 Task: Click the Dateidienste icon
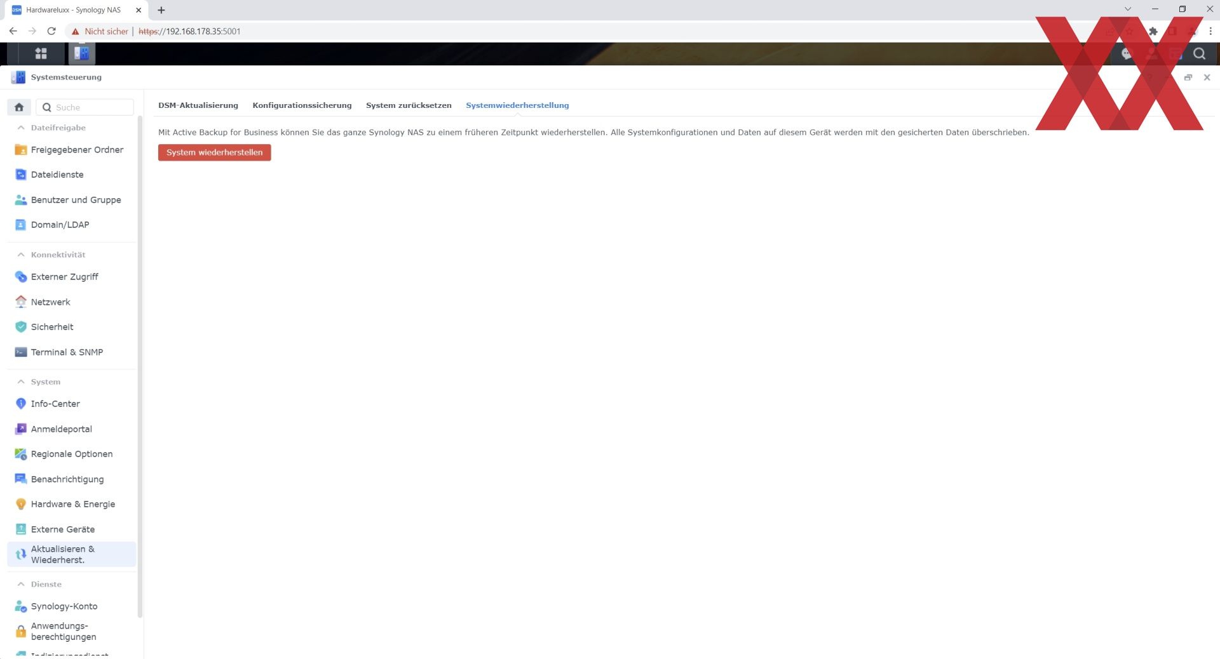(21, 175)
